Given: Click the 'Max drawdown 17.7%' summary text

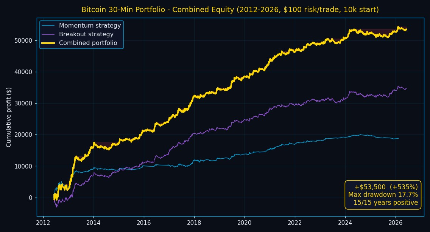Looking at the screenshot, I should point(383,195).
